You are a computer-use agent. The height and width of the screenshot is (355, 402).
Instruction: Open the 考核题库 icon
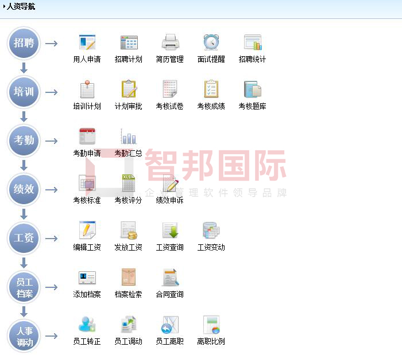(x=253, y=90)
